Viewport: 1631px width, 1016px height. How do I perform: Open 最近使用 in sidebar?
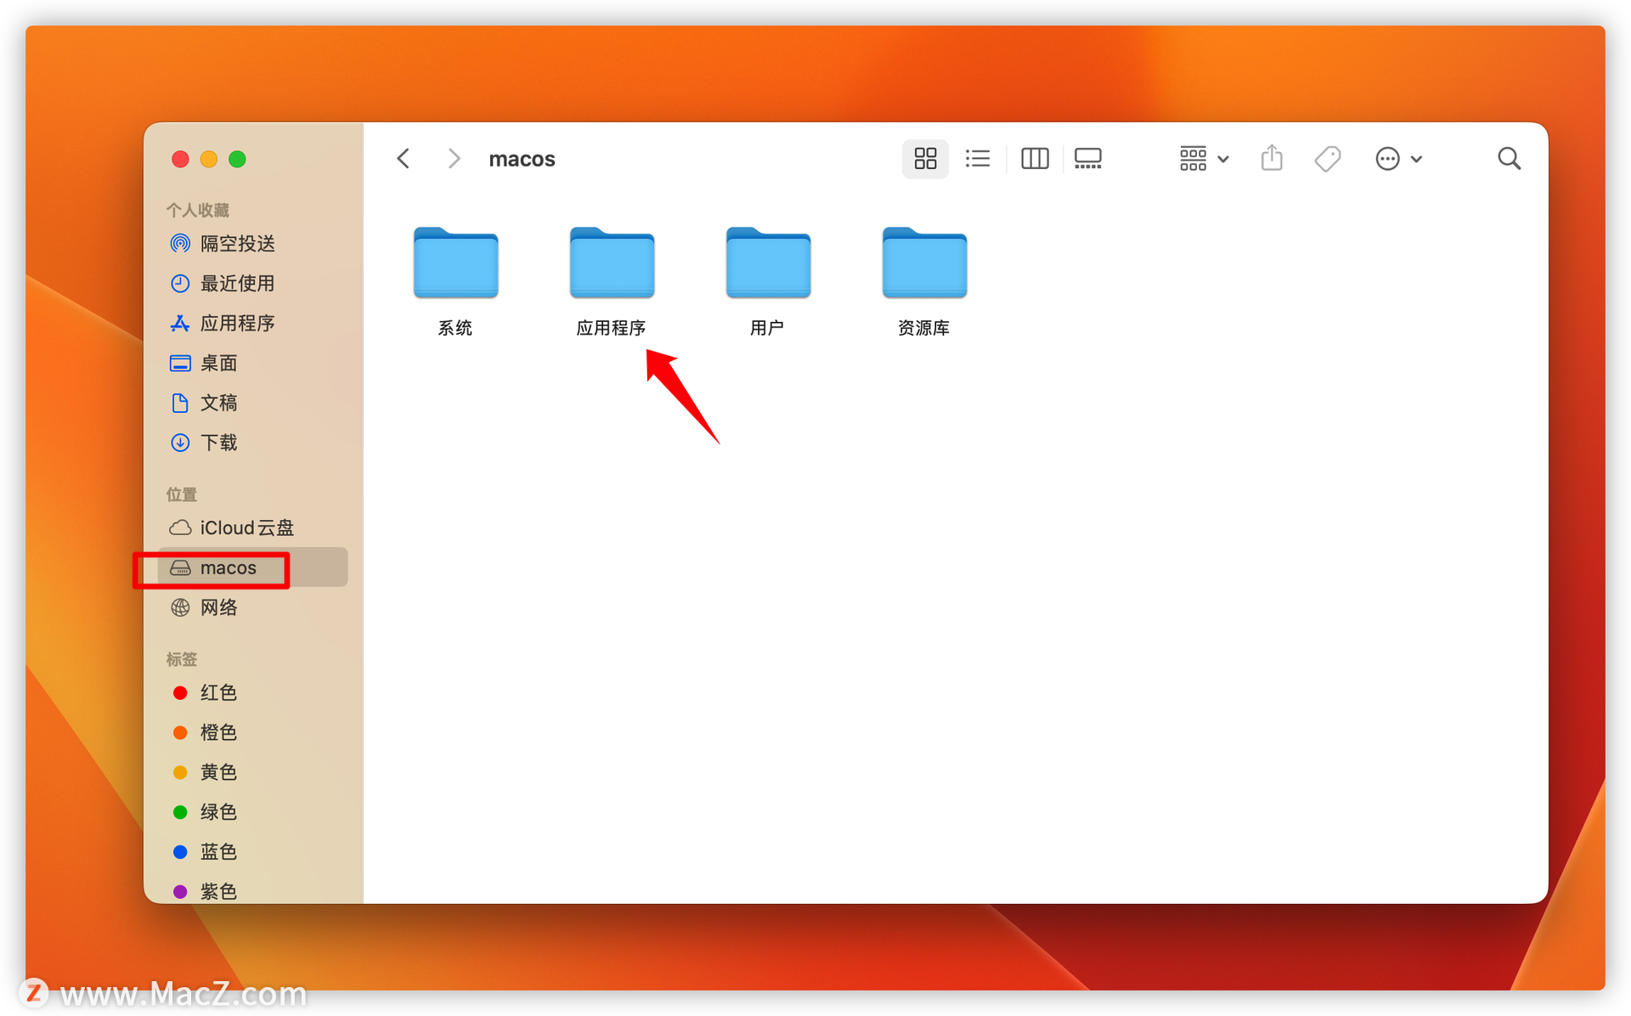point(252,284)
